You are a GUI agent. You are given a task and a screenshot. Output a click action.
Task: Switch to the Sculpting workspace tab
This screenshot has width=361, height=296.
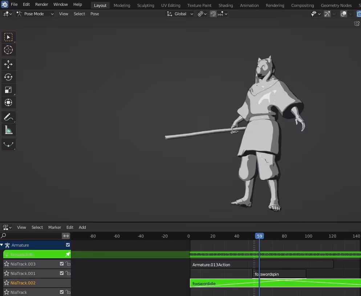(x=146, y=5)
